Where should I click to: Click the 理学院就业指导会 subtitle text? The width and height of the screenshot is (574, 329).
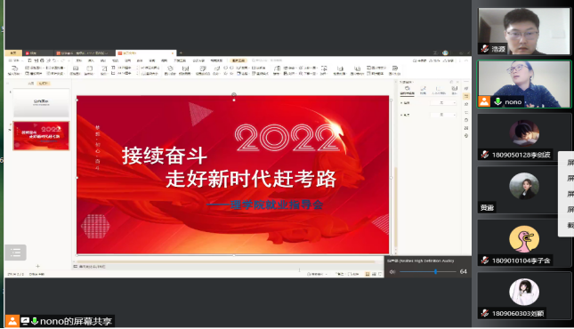[277, 205]
